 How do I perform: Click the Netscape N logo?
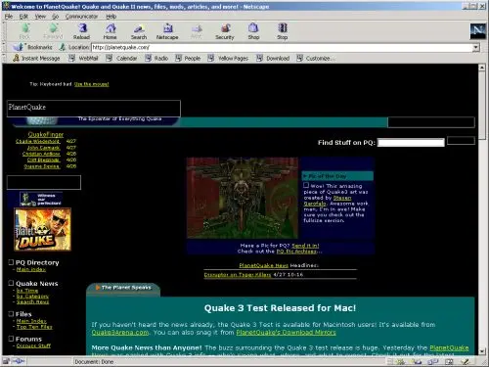[477, 31]
